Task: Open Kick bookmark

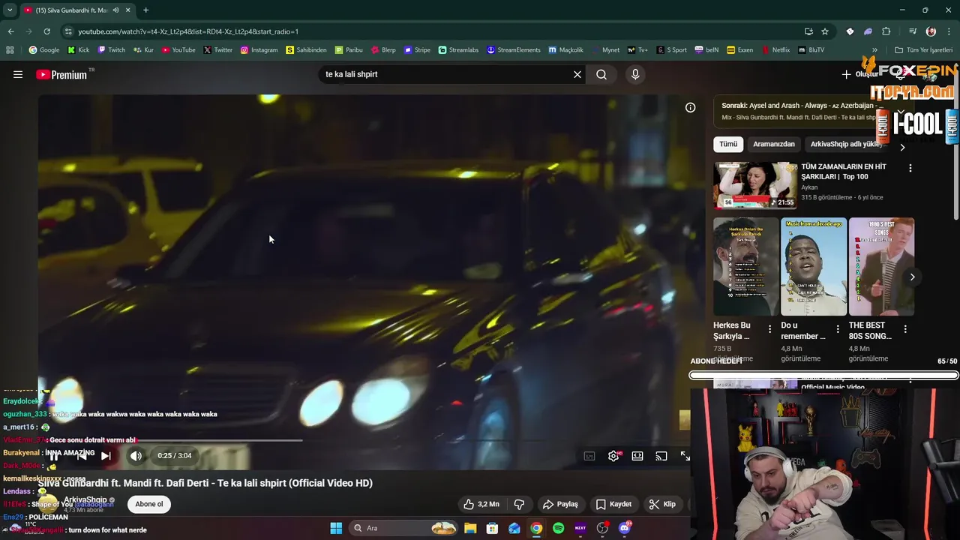Action: pos(79,50)
